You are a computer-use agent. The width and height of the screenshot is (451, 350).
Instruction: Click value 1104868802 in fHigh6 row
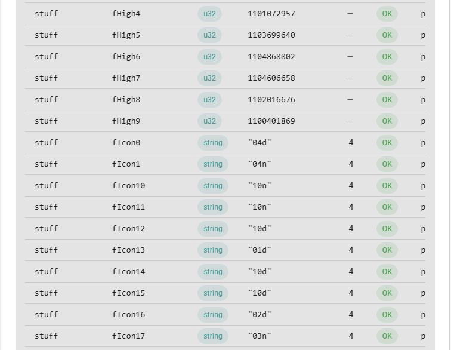pos(271,57)
